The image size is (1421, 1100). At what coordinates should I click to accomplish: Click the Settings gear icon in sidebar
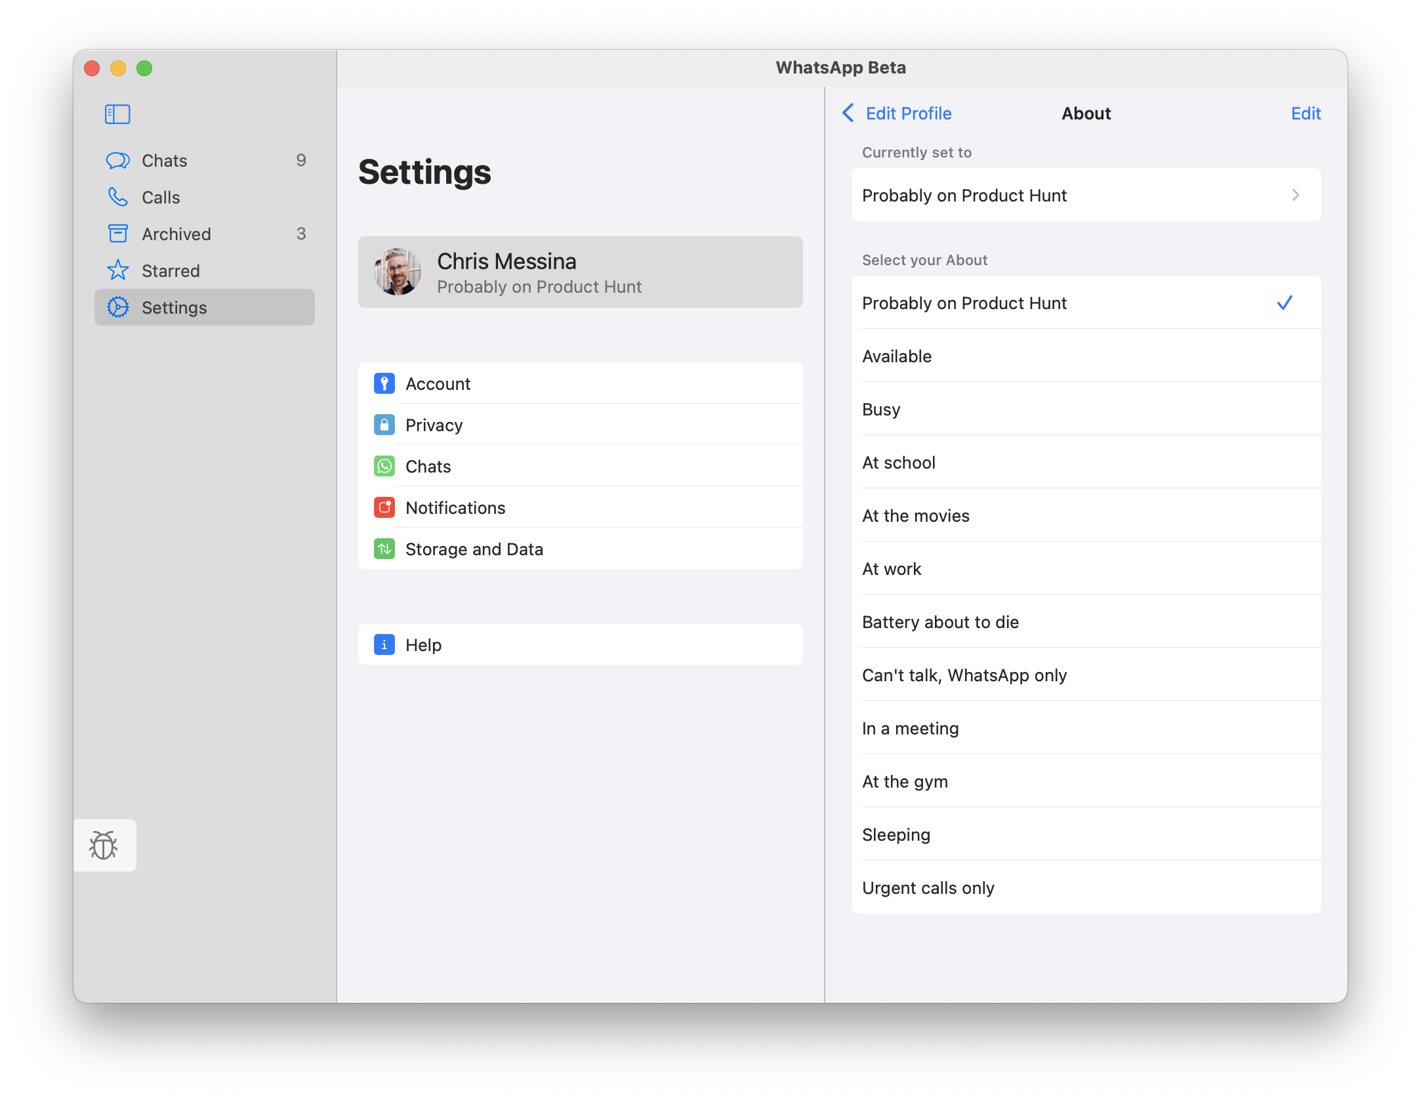tap(118, 307)
